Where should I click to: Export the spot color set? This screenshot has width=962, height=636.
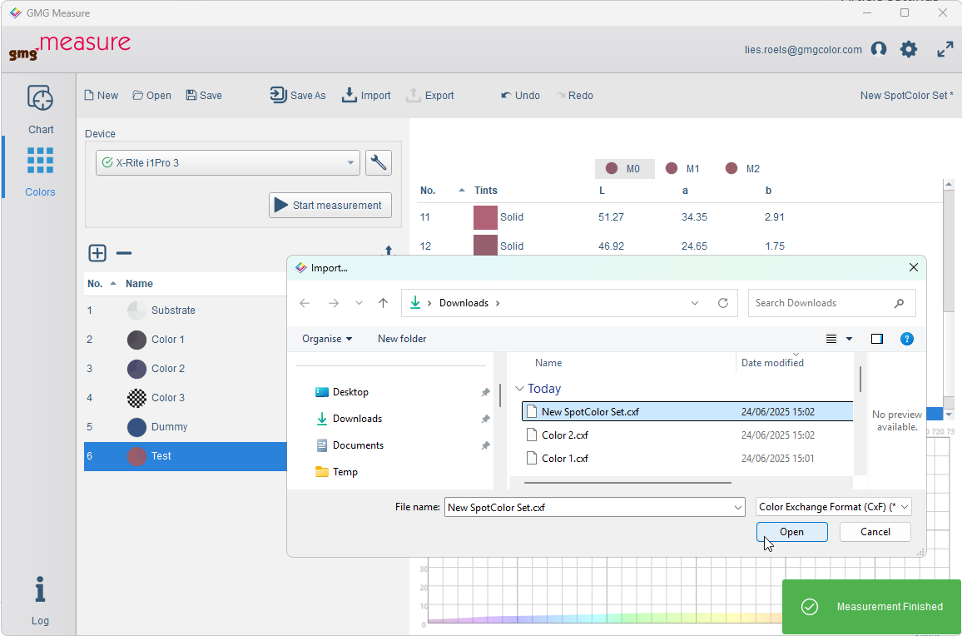point(430,95)
